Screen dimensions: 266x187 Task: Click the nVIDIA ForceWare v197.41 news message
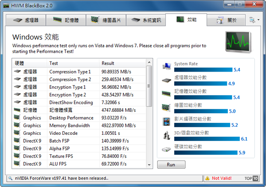pos(62,178)
